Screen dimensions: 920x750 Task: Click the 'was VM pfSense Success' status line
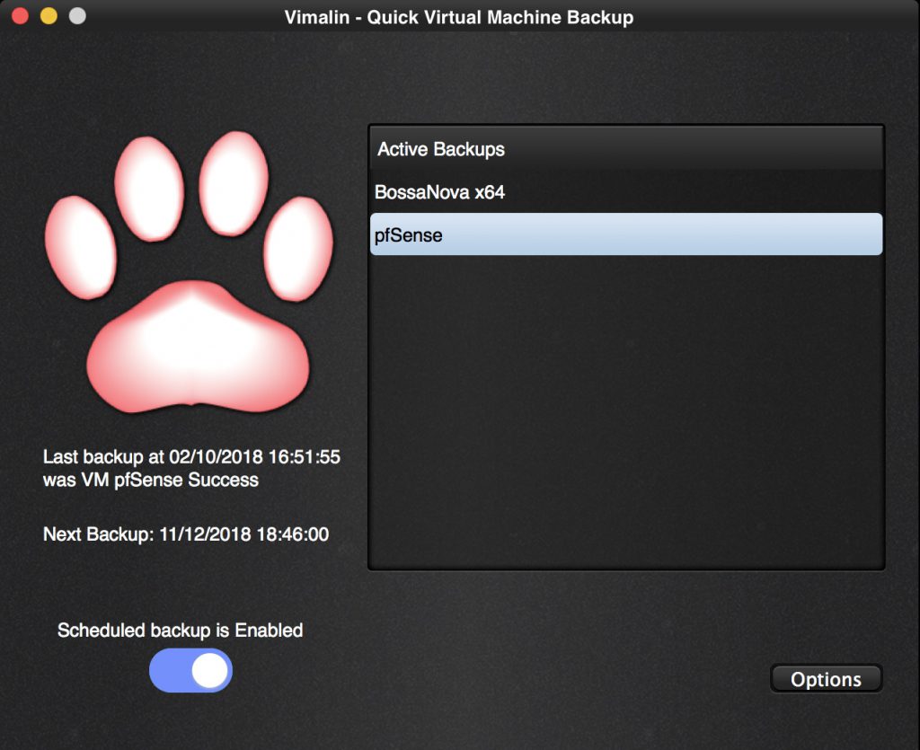[151, 480]
